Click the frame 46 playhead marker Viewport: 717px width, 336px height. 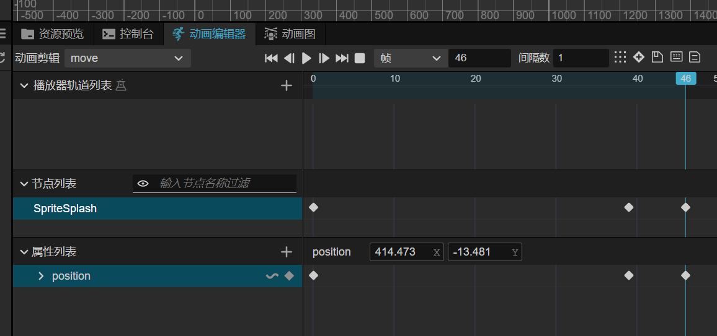point(686,79)
